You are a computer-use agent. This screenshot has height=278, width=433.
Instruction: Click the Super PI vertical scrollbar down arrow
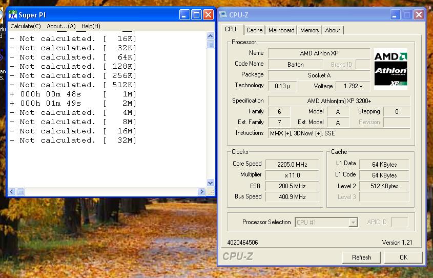click(210, 183)
